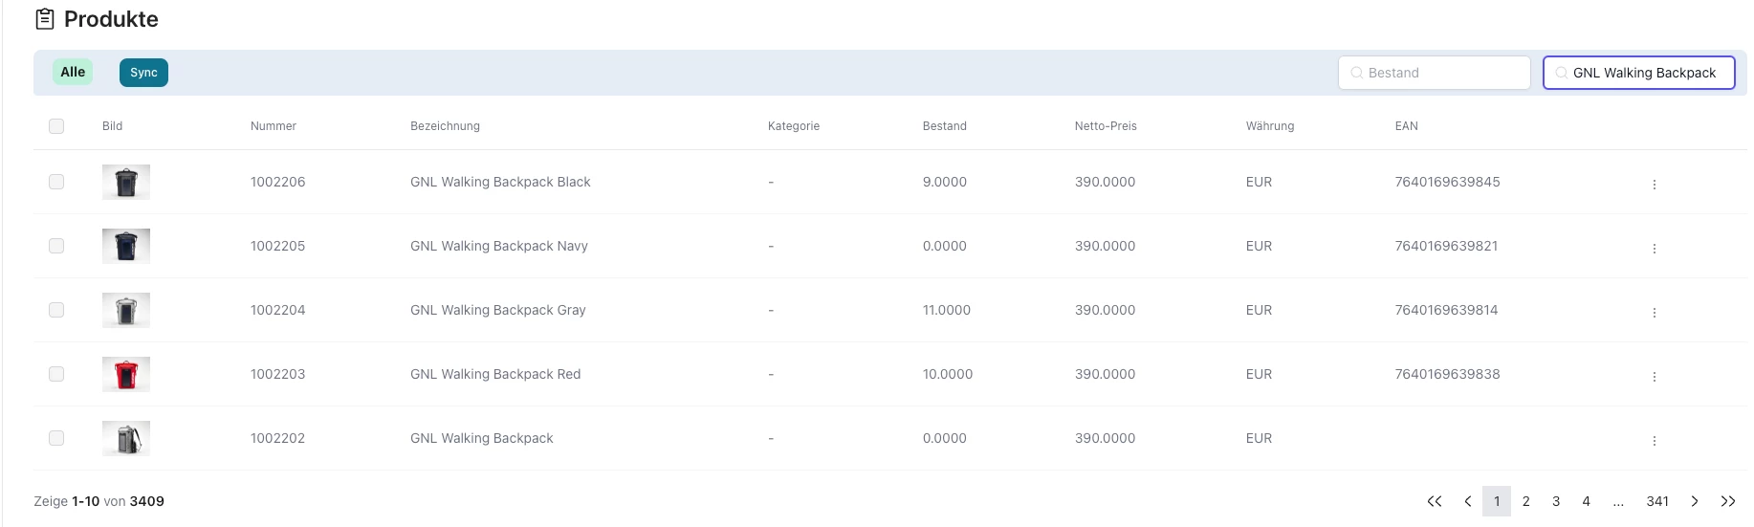
Task: Go to page 341 in pagination
Action: [x=1657, y=501]
